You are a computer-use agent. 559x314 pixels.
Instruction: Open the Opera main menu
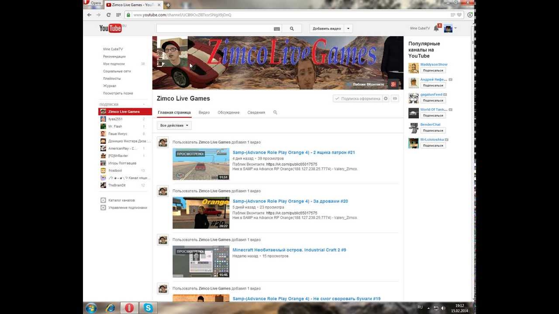click(93, 3)
